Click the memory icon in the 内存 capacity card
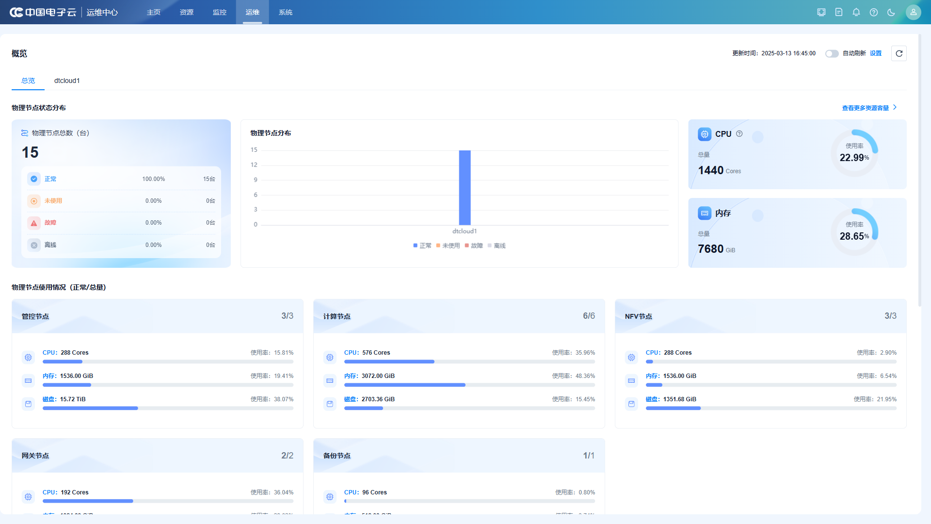Screen dimensions: 931x524 705,213
